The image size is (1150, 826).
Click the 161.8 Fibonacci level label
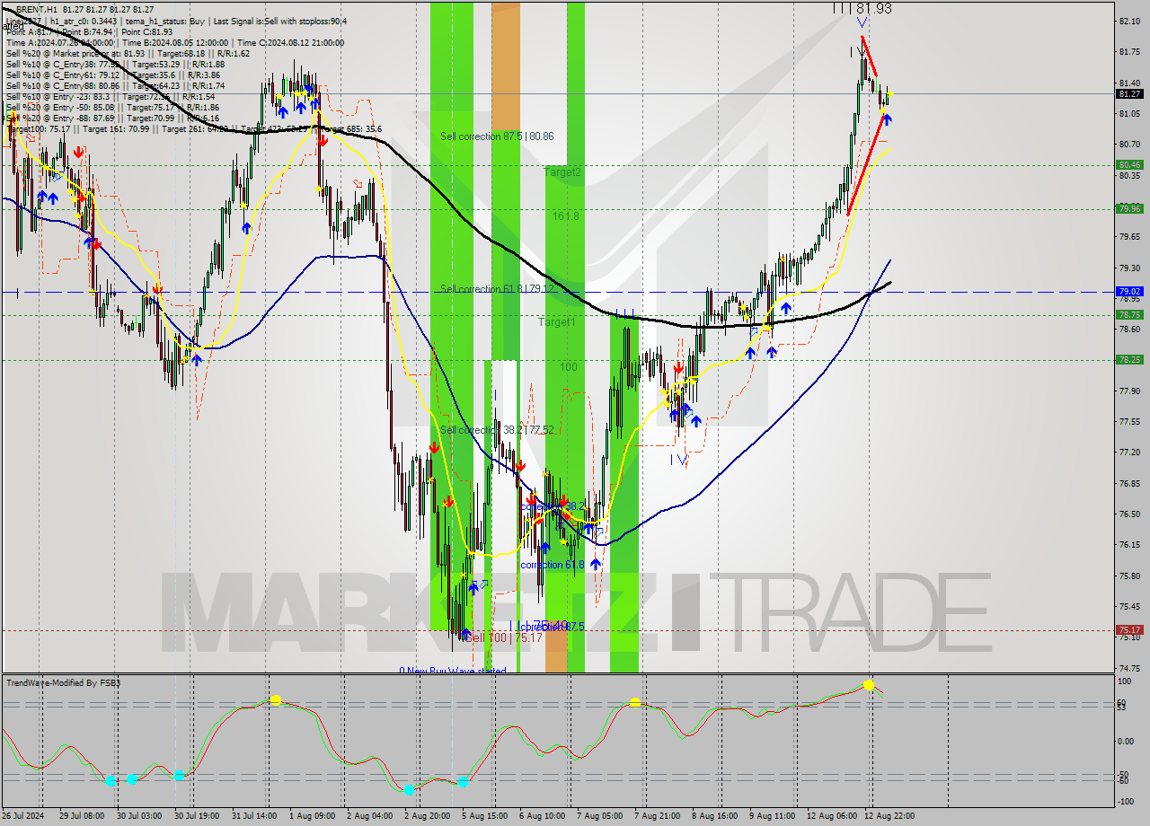(566, 216)
